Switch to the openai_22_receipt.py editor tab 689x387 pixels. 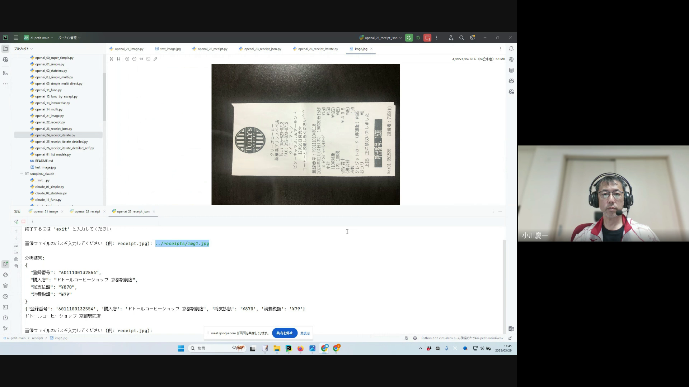point(212,49)
